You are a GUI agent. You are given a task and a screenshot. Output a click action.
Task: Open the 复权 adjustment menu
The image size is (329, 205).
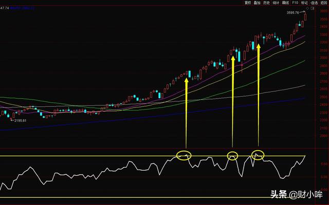point(248,3)
